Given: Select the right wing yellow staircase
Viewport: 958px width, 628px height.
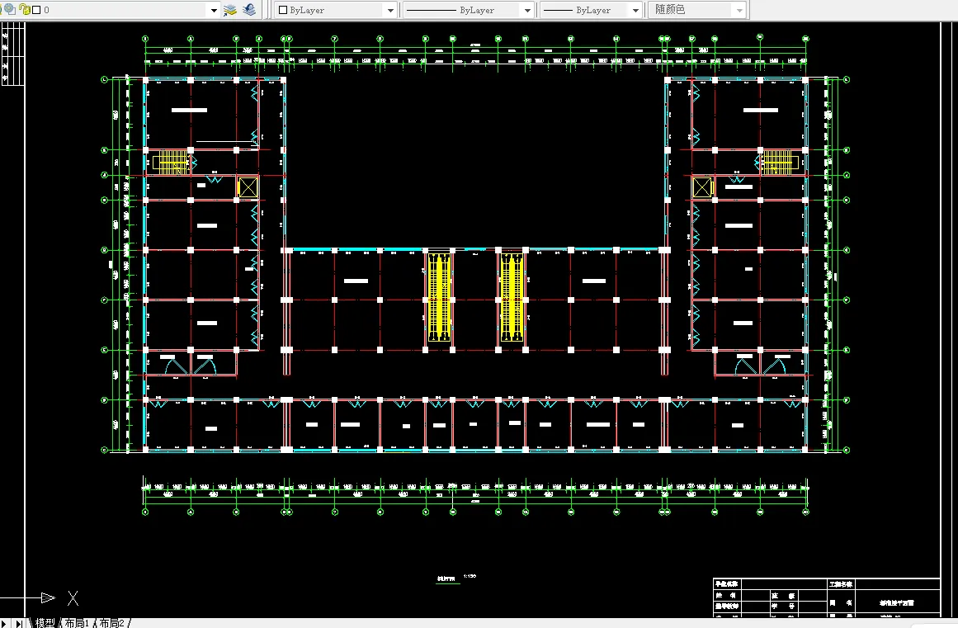Looking at the screenshot, I should pyautogui.click(x=780, y=163).
